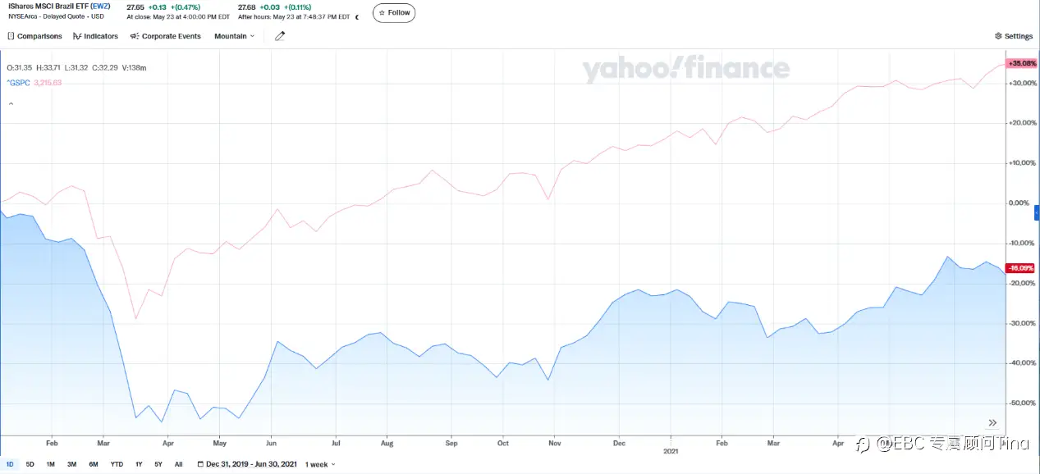Click the O:31.35 open value
1040x474 pixels.
[x=19, y=68]
